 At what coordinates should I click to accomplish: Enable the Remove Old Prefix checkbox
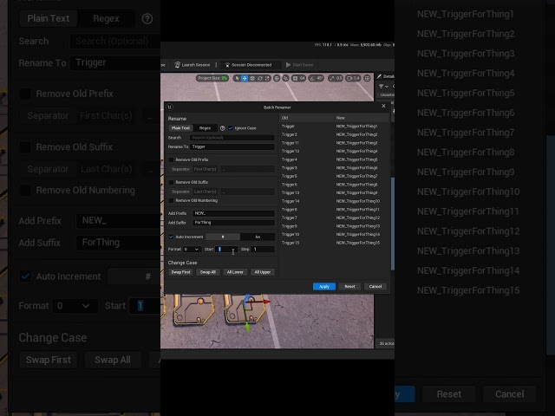tap(172, 159)
